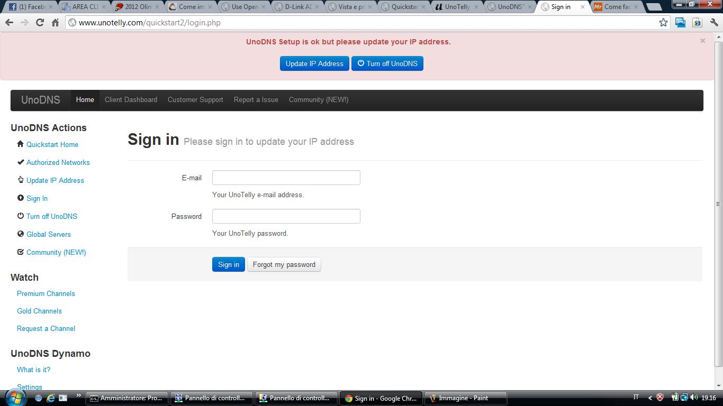This screenshot has height=406, width=723.
Task: Switch to the Facebook browser tab
Action: [29, 7]
